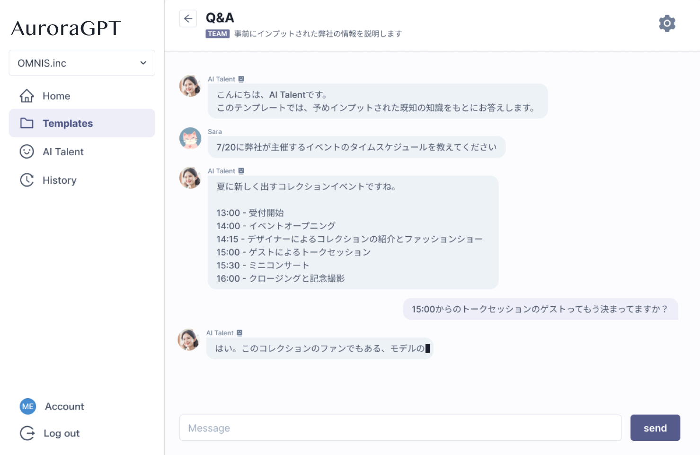Click the AuroraGPT logo
This screenshot has width=700, height=455.
coord(66,28)
